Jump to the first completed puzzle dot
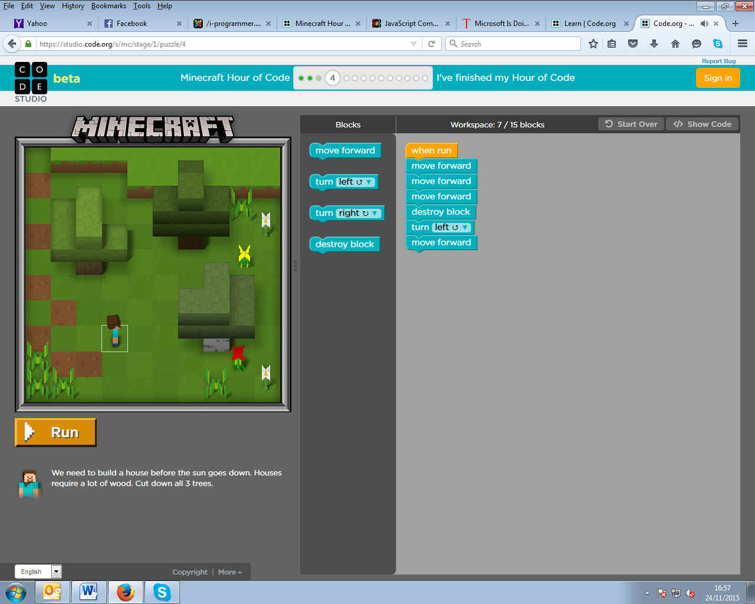The width and height of the screenshot is (755, 604). click(x=301, y=78)
